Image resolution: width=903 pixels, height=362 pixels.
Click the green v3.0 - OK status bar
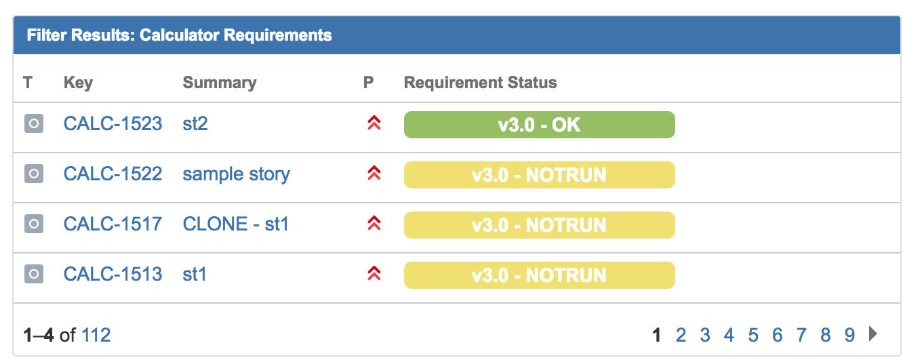pos(540,125)
